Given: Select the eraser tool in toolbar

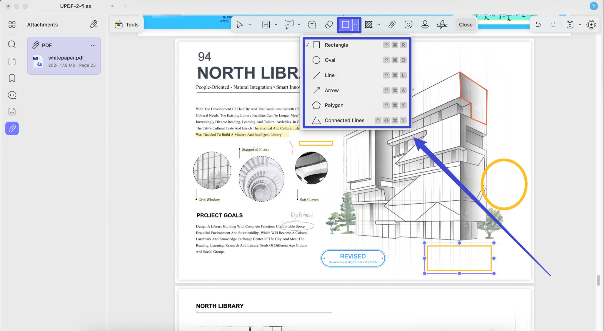Looking at the screenshot, I should (x=329, y=25).
